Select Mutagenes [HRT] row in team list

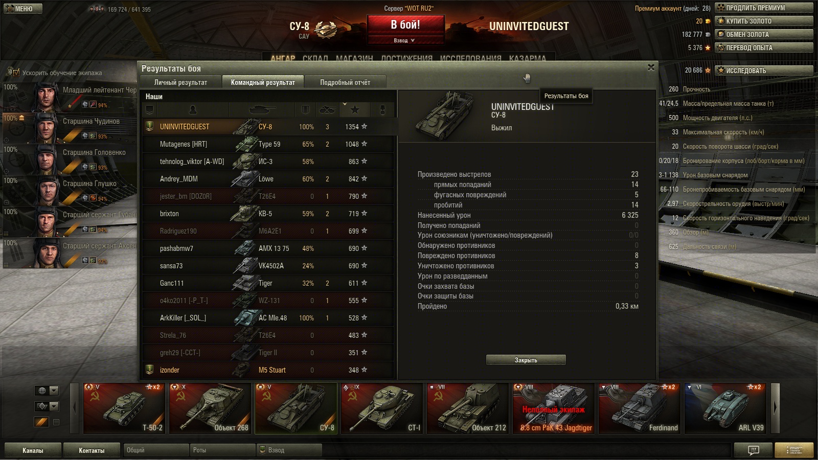tap(268, 144)
